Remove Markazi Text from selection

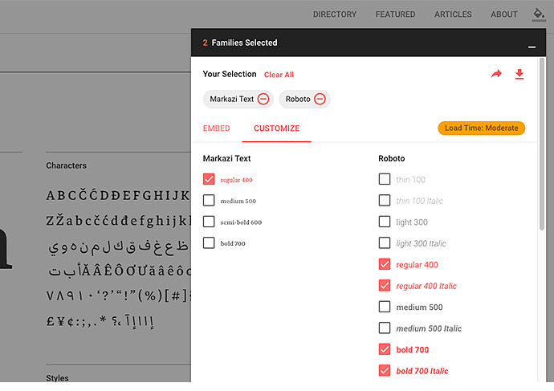click(x=263, y=99)
